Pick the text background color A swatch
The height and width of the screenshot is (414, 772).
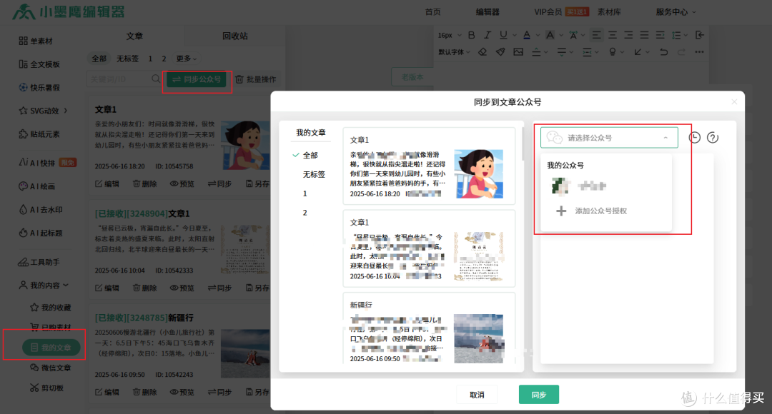click(550, 35)
